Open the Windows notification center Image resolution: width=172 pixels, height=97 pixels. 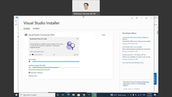pyautogui.click(x=155, y=95)
